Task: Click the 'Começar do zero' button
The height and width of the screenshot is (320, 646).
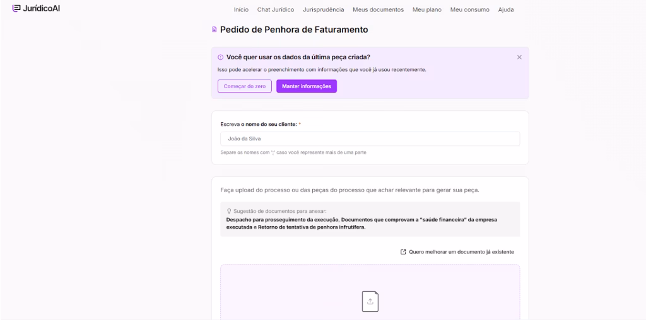Action: click(x=245, y=86)
